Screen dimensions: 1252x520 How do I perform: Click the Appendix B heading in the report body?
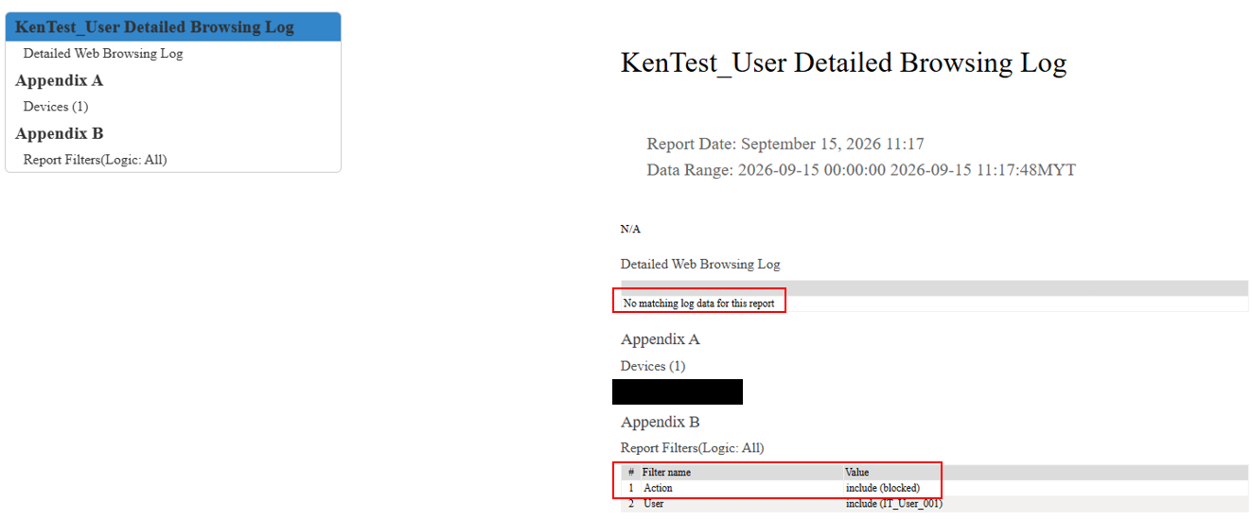[661, 422]
